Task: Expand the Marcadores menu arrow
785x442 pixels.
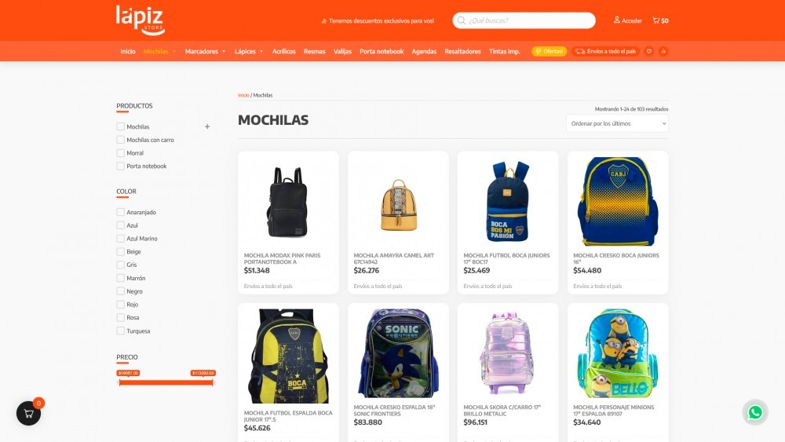Action: [x=224, y=52]
